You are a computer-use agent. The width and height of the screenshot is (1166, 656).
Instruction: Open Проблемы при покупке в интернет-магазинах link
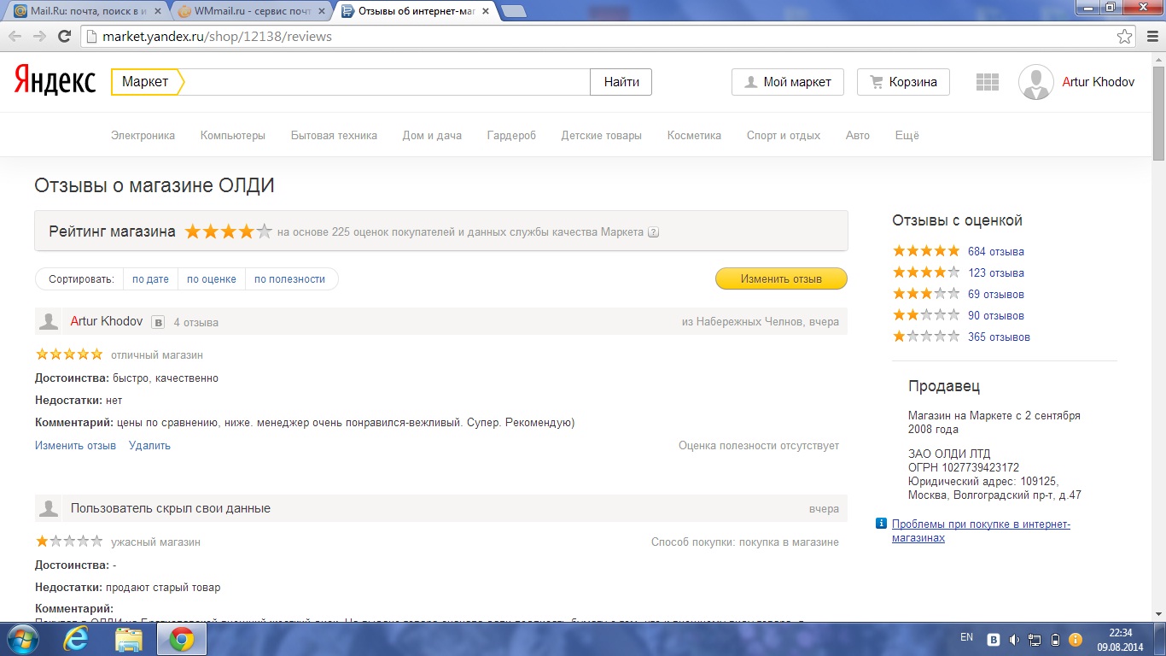(981, 530)
